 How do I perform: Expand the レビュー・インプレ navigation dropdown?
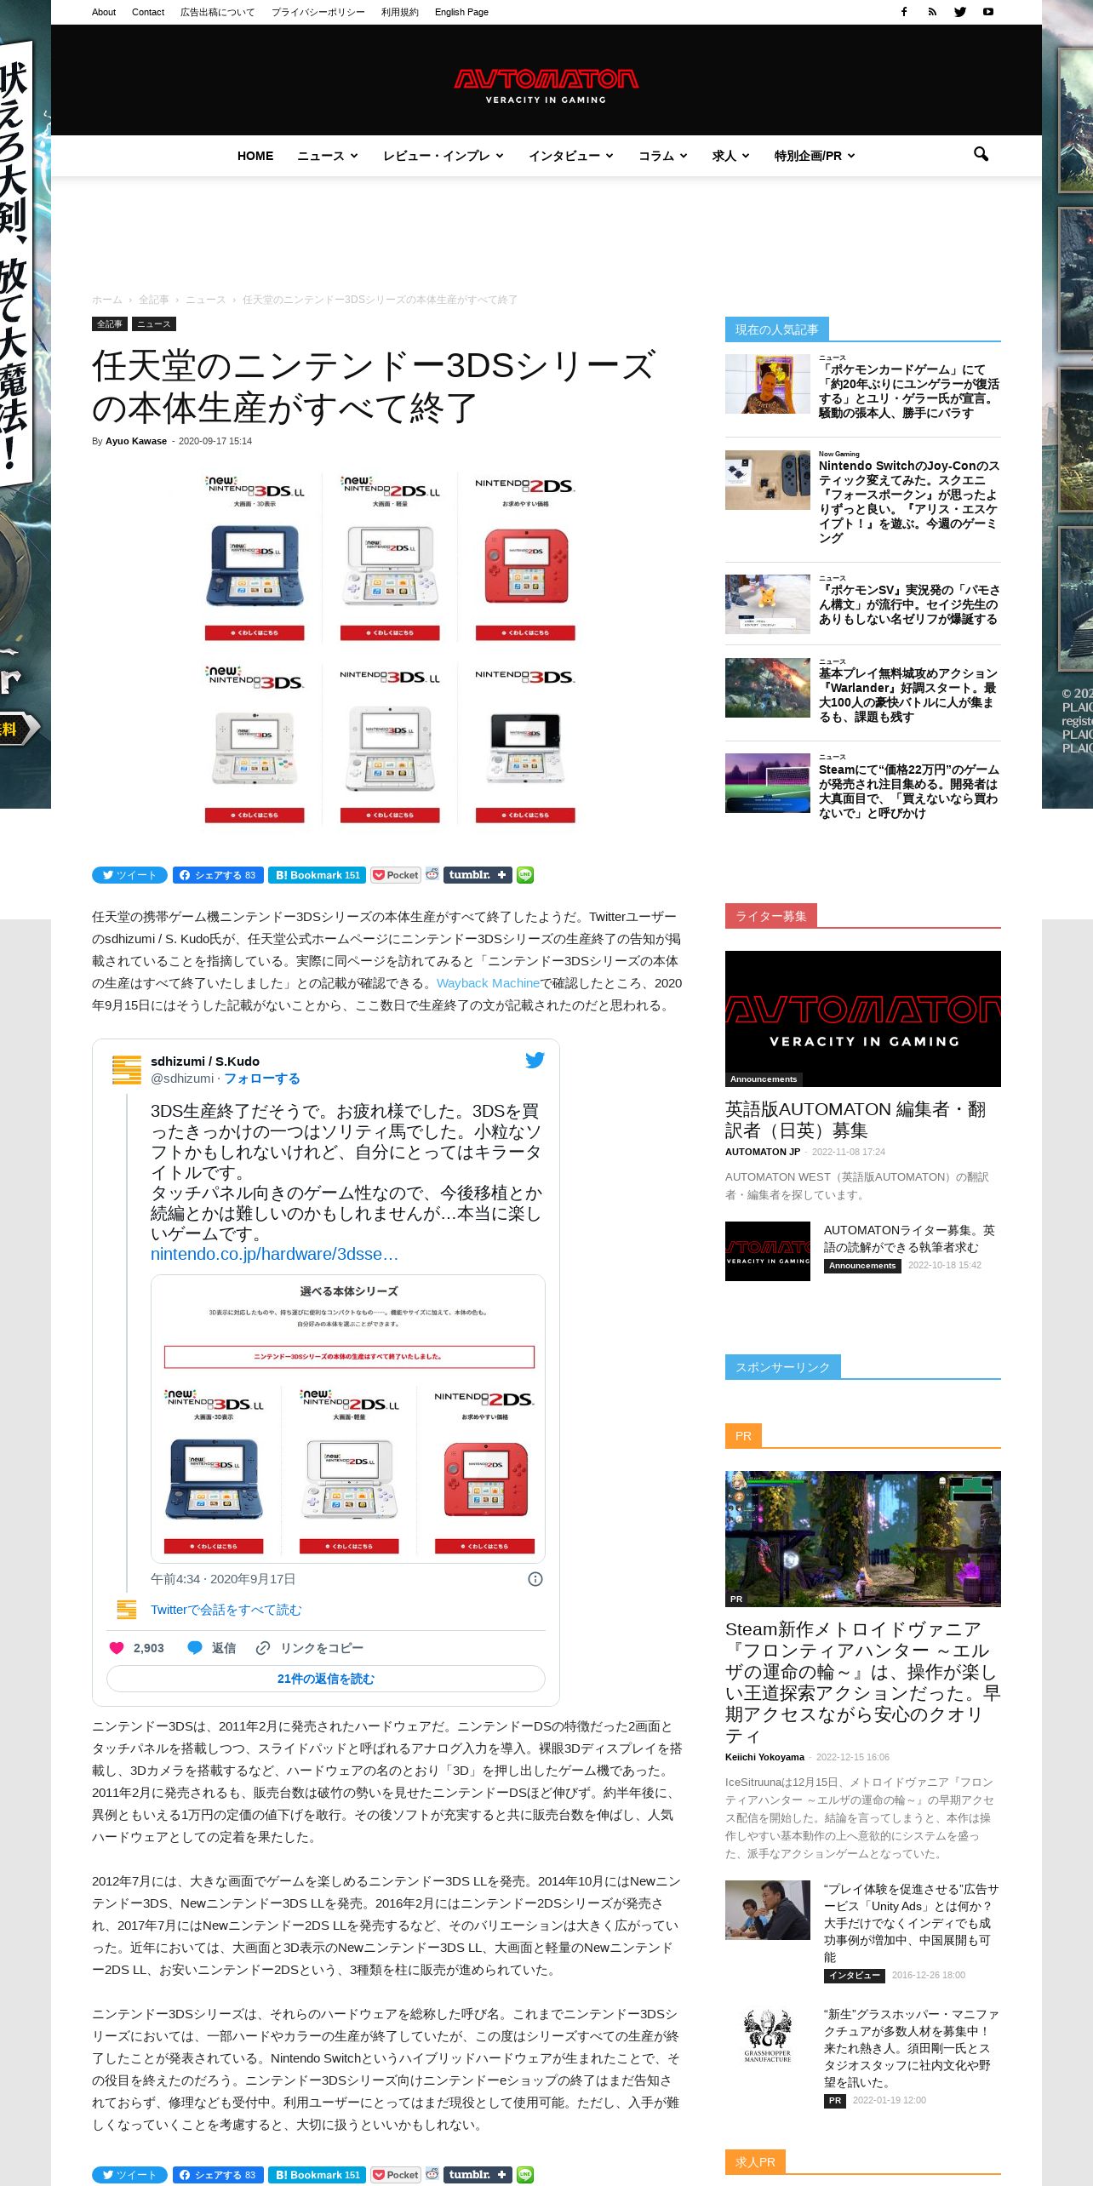click(443, 156)
